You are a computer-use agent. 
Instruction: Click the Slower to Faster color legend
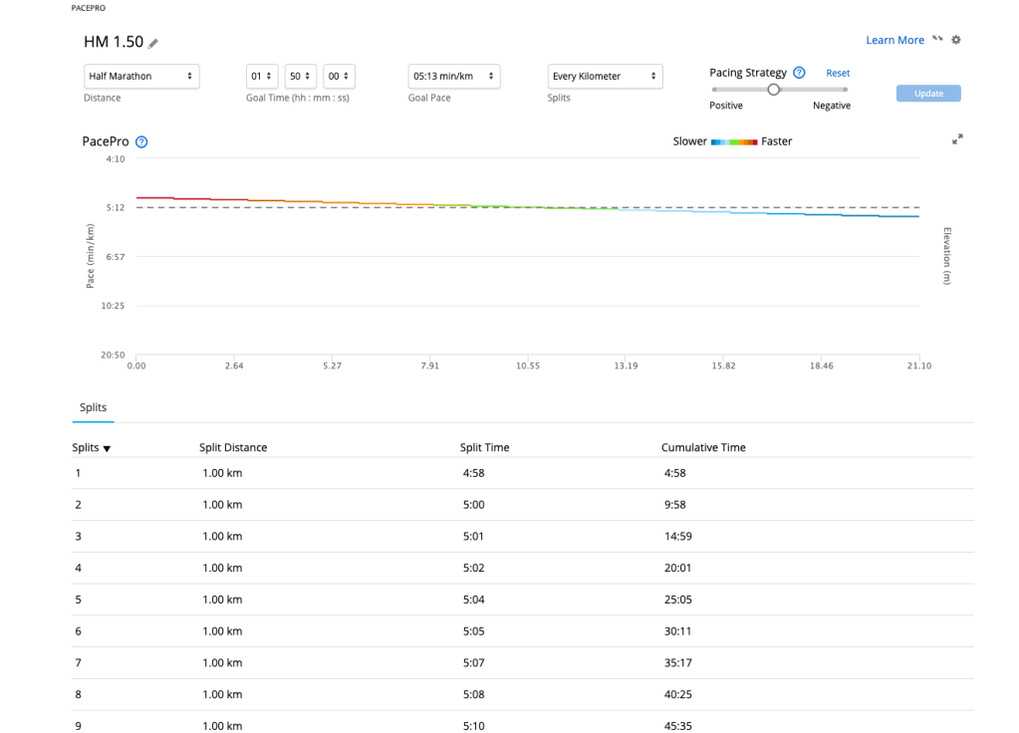click(734, 142)
